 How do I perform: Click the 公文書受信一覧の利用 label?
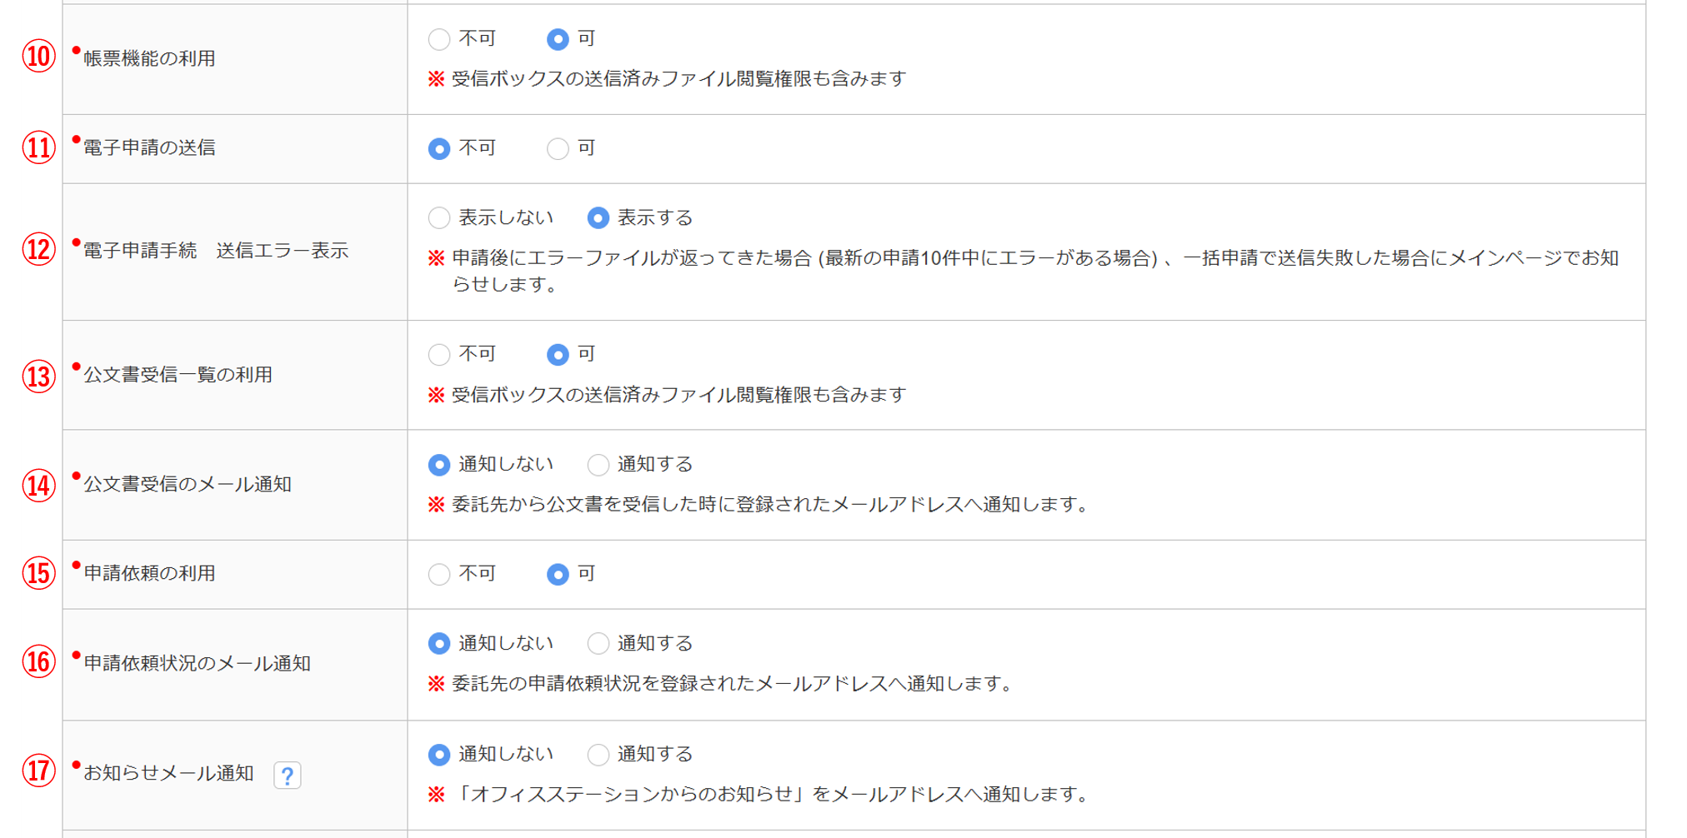[x=178, y=375]
